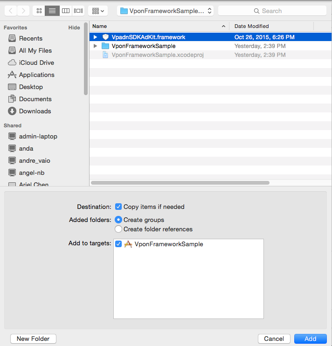The width and height of the screenshot is (332, 346).
Task: Click the Add button
Action: point(311,339)
